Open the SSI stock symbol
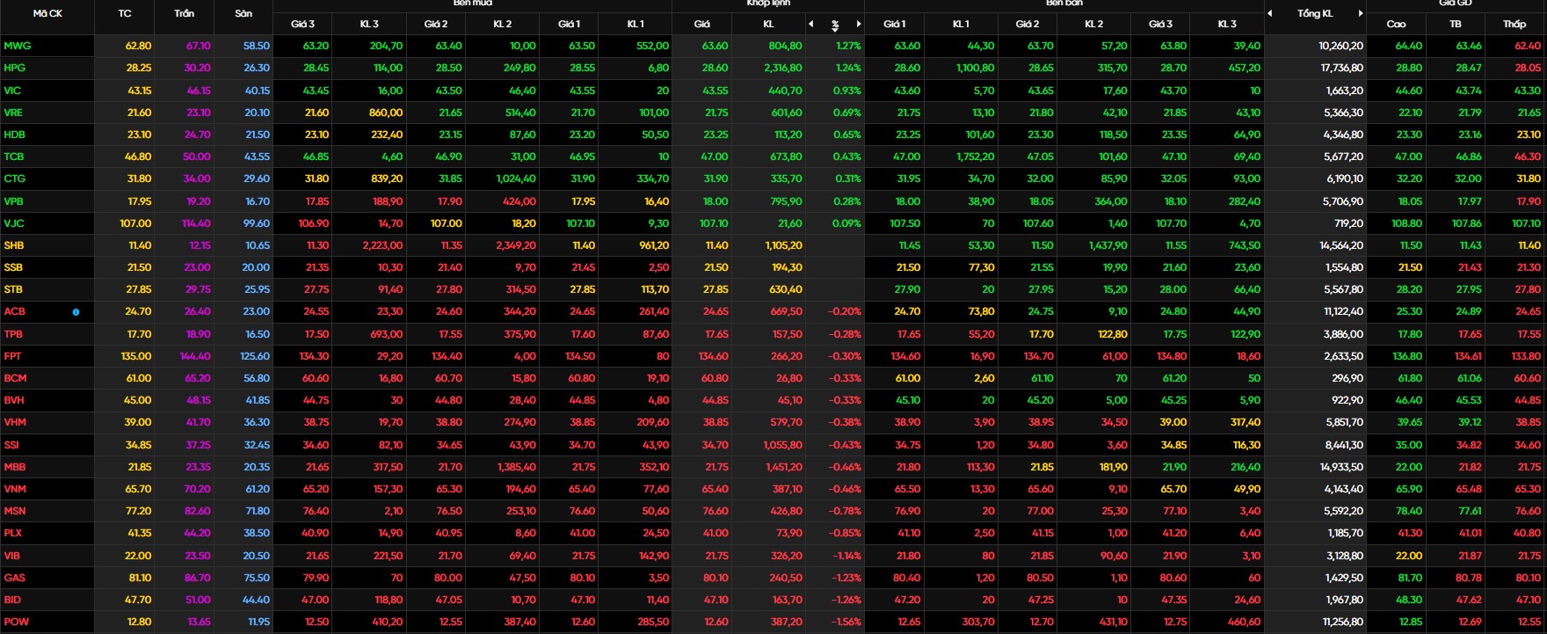This screenshot has height=634, width=1547. point(11,445)
